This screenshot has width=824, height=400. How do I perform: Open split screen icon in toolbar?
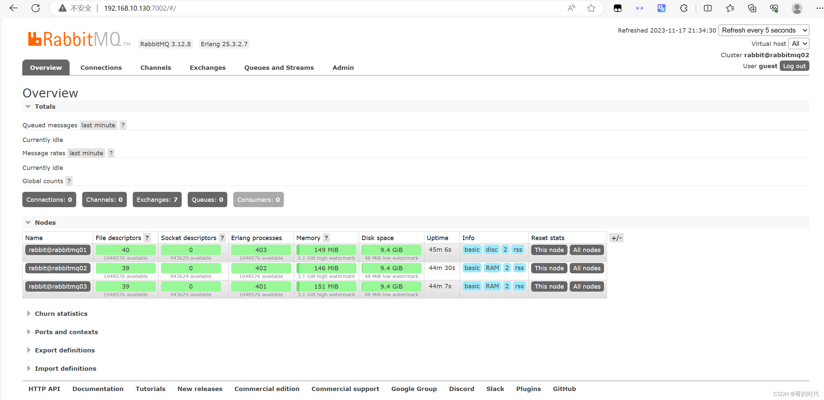click(708, 8)
